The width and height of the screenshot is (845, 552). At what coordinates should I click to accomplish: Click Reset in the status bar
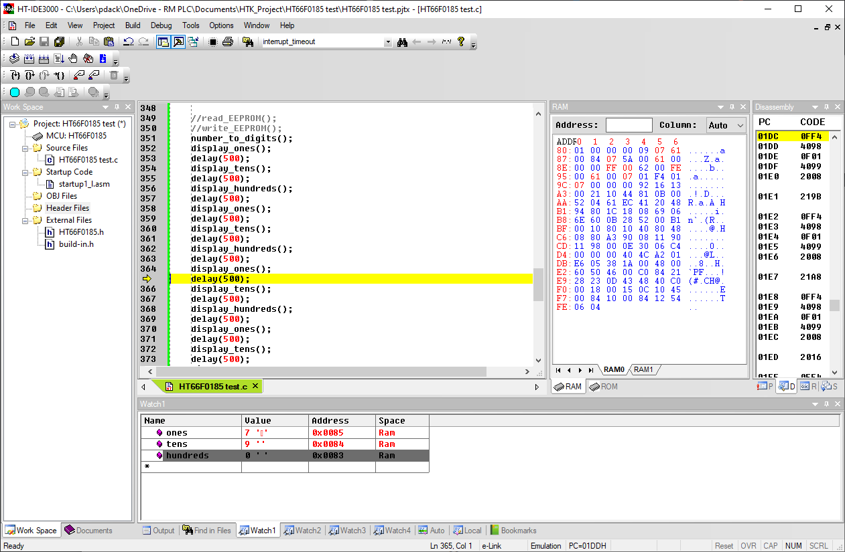724,545
